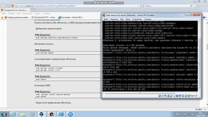Click VirtualBox hard disk activity icon
Image resolution: width=208 pixels, height=117 pixels.
coord(160,96)
